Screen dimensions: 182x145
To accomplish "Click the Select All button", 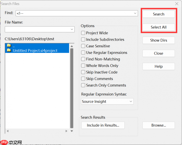I will [x=158, y=27].
